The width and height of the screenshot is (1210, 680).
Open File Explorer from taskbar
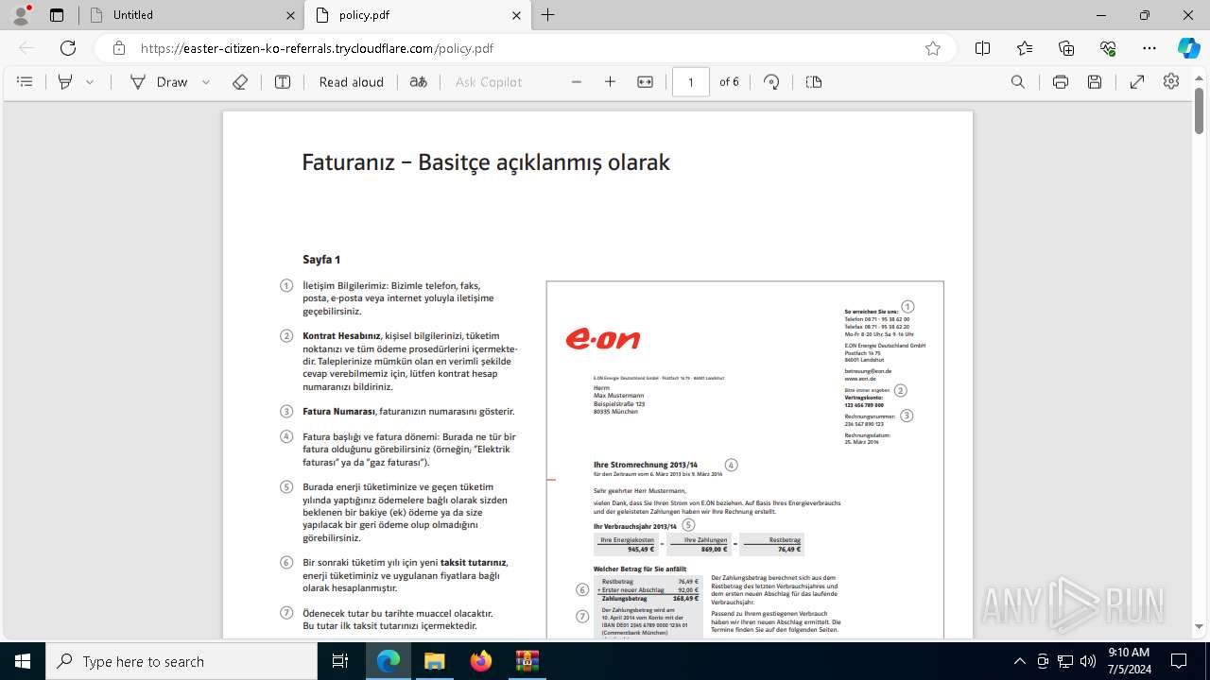(434, 661)
